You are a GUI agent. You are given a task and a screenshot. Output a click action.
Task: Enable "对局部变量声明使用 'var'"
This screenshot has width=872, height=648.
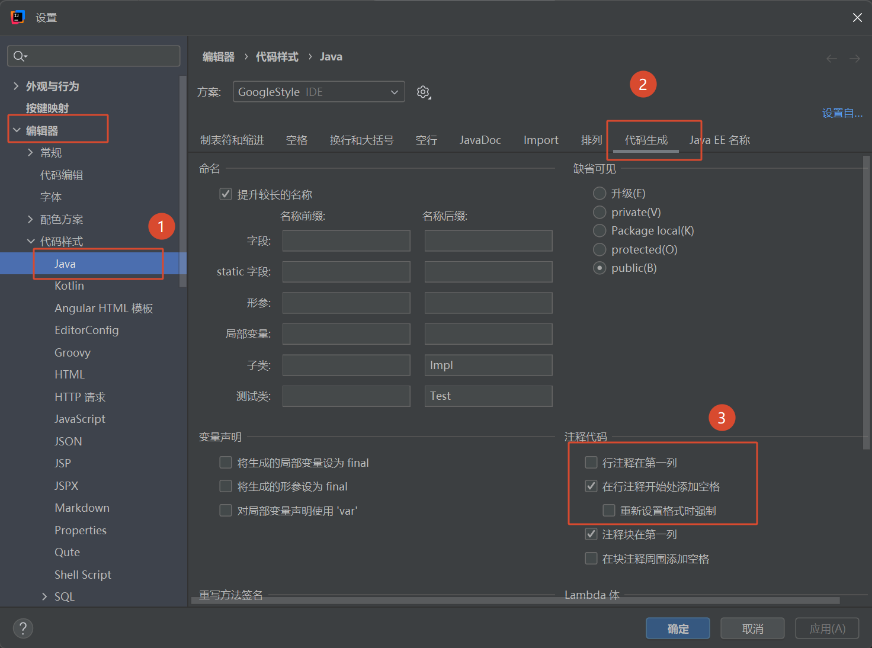(226, 511)
